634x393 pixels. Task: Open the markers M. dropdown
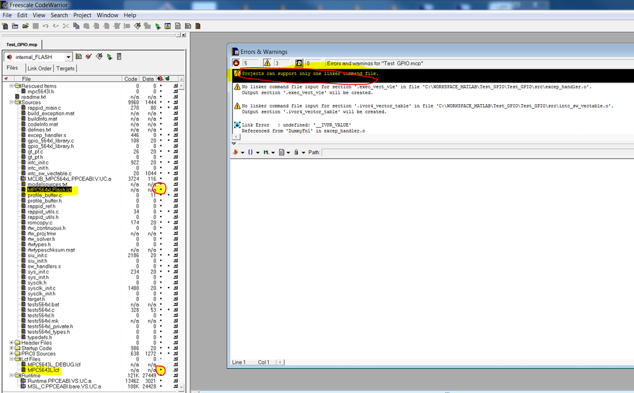pyautogui.click(x=269, y=152)
